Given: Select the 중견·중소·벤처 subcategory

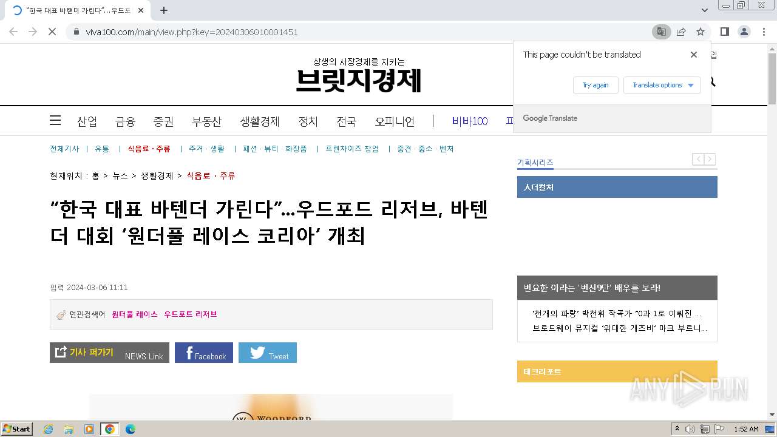Looking at the screenshot, I should click(x=425, y=149).
